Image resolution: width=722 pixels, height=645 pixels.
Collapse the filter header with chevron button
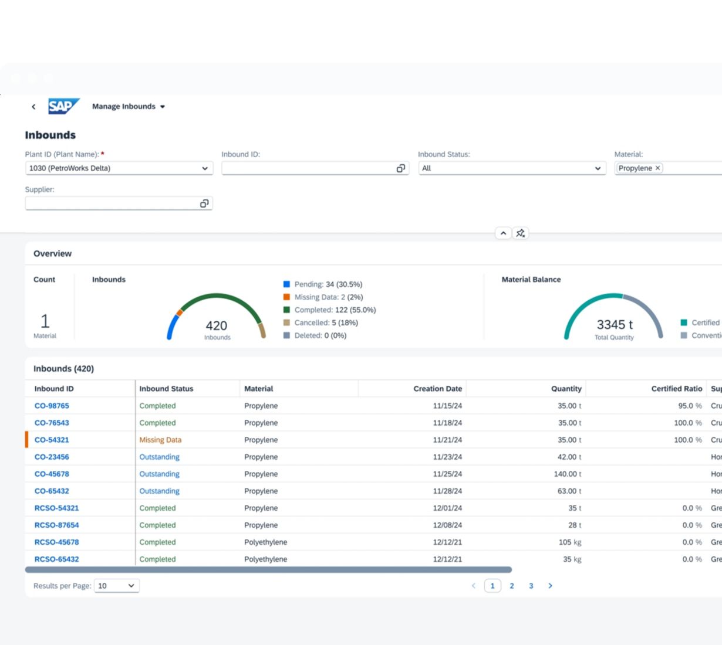click(503, 233)
